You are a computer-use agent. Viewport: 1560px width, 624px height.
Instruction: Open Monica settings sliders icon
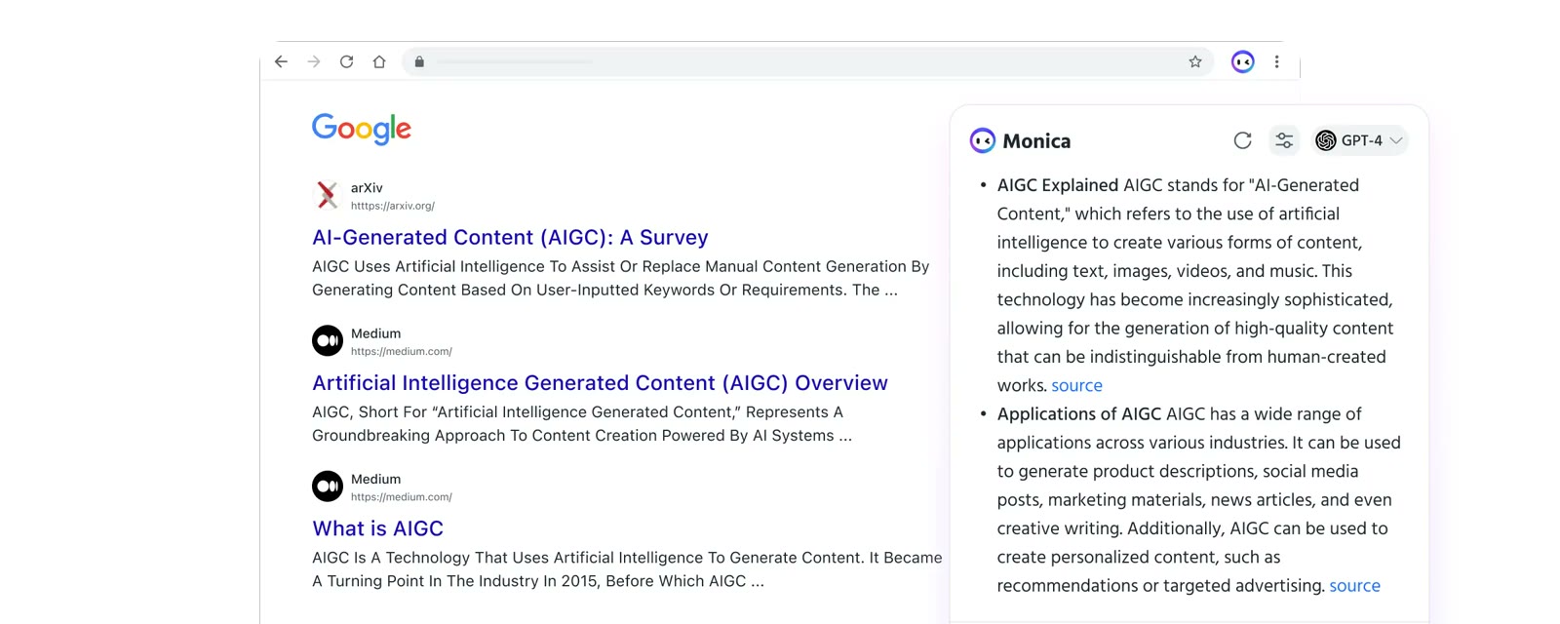click(x=1284, y=140)
